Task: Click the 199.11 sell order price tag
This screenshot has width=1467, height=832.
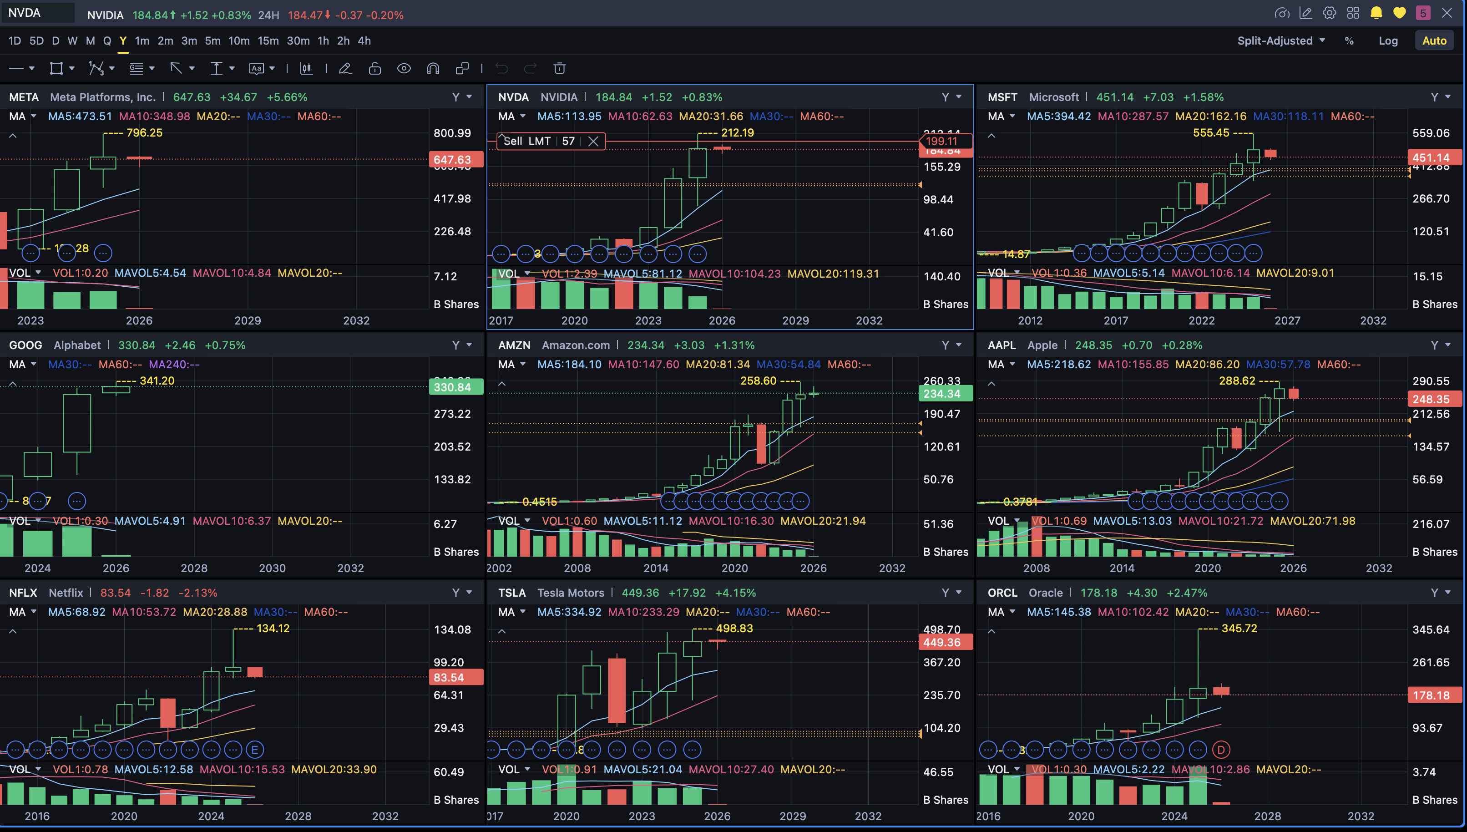Action: 946,141
